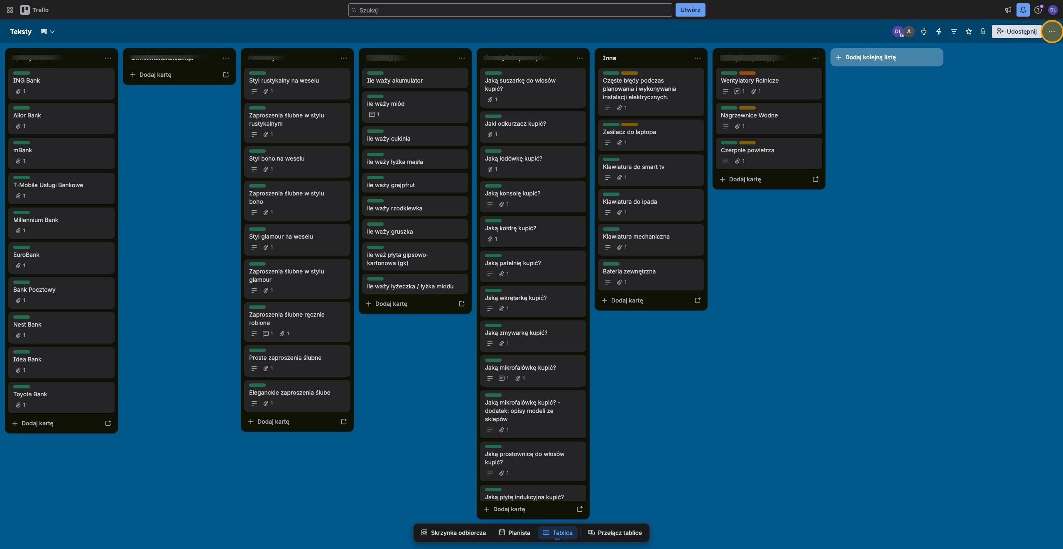Image resolution: width=1063 pixels, height=549 pixels.
Task: Create card from template in Toyota Bank list
Action: [108, 423]
